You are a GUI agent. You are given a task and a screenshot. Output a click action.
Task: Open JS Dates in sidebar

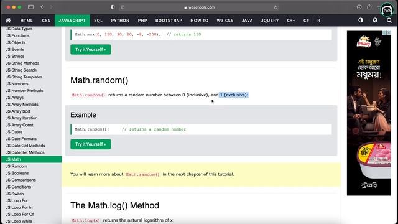(x=14, y=132)
